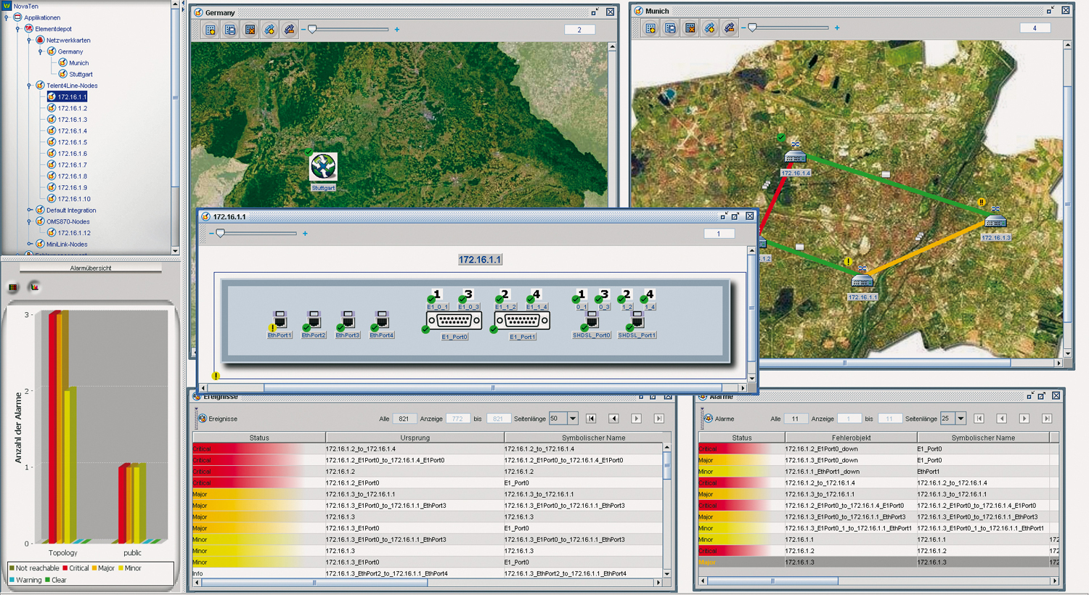
Task: Select the E1_Port0 connector icon
Action: (x=454, y=320)
